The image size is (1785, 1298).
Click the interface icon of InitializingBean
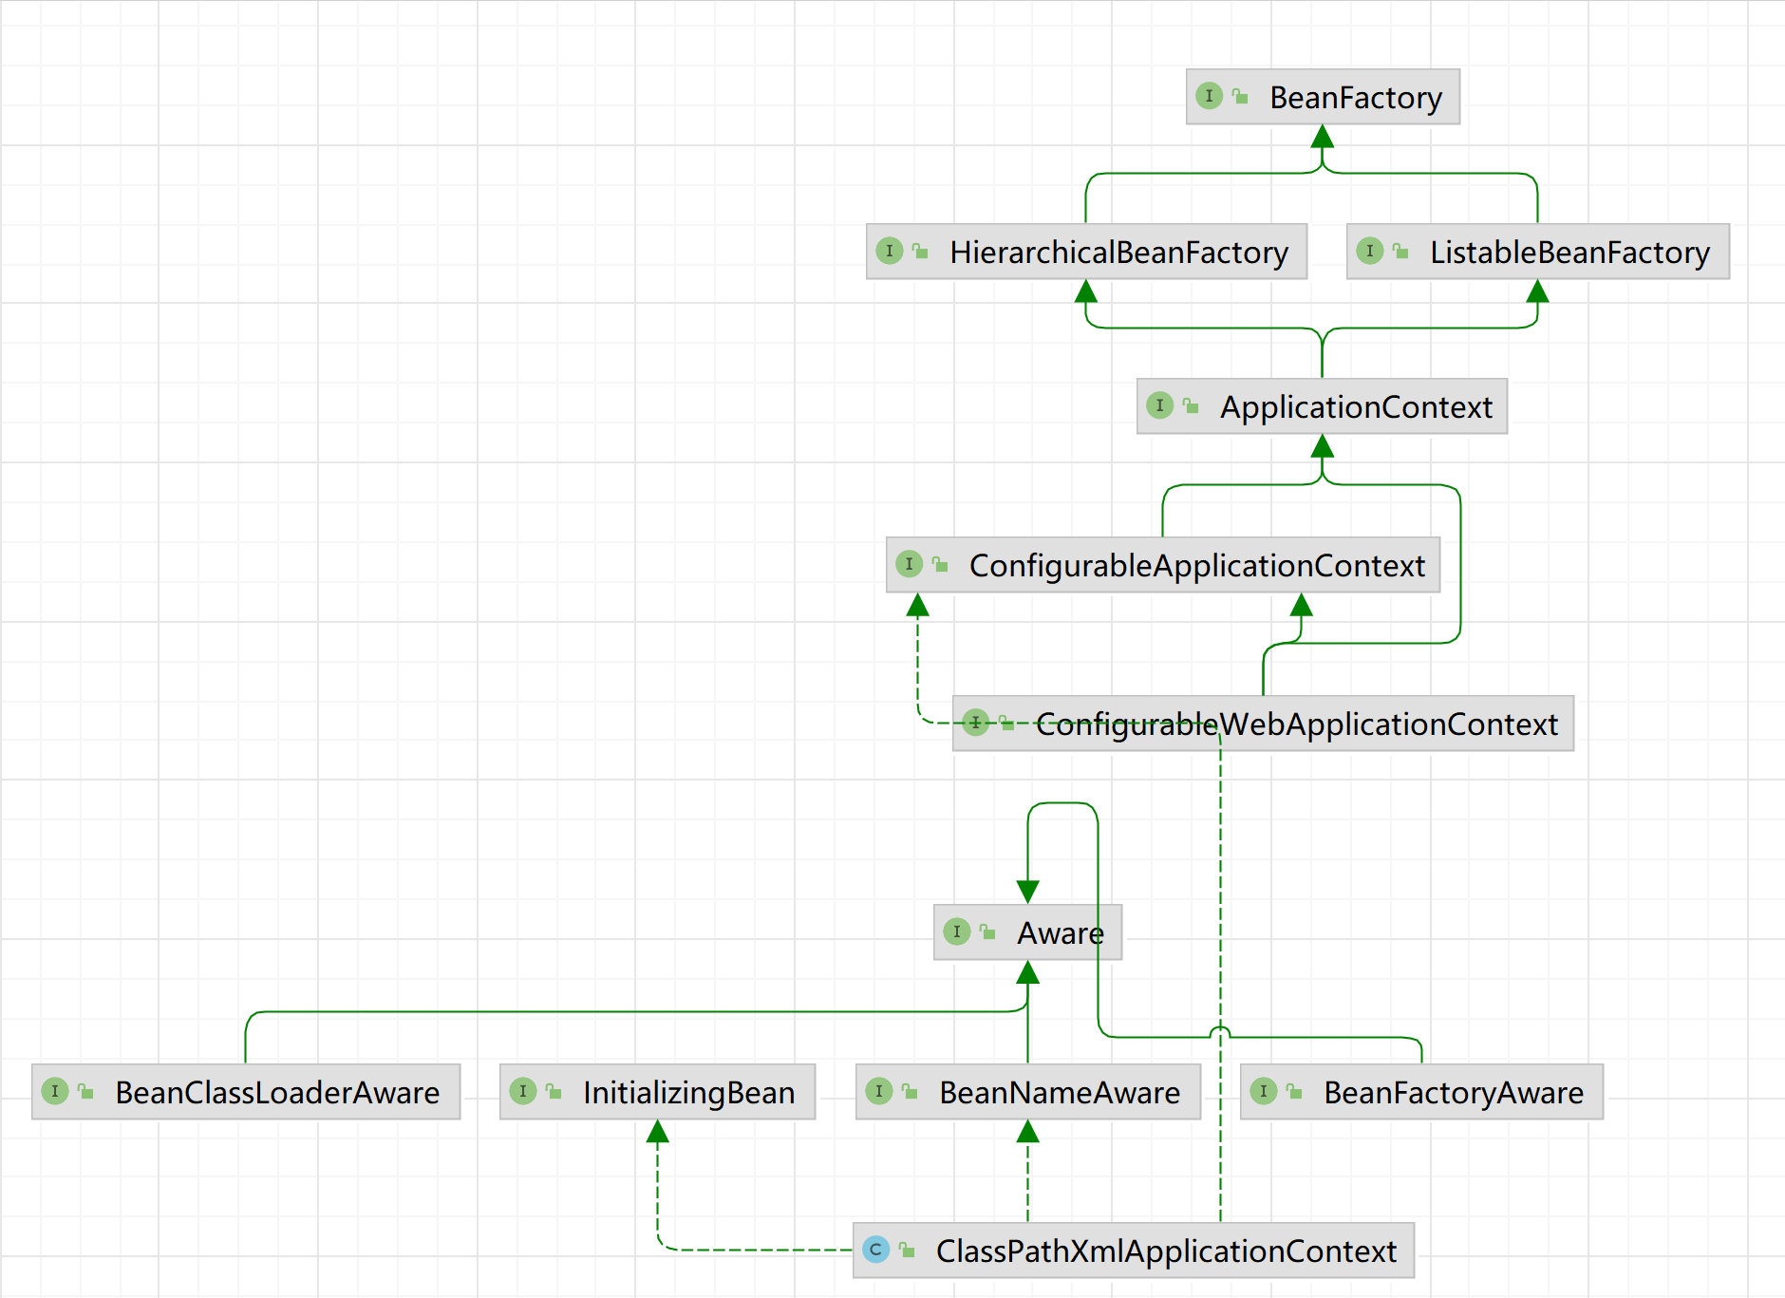(x=523, y=1091)
